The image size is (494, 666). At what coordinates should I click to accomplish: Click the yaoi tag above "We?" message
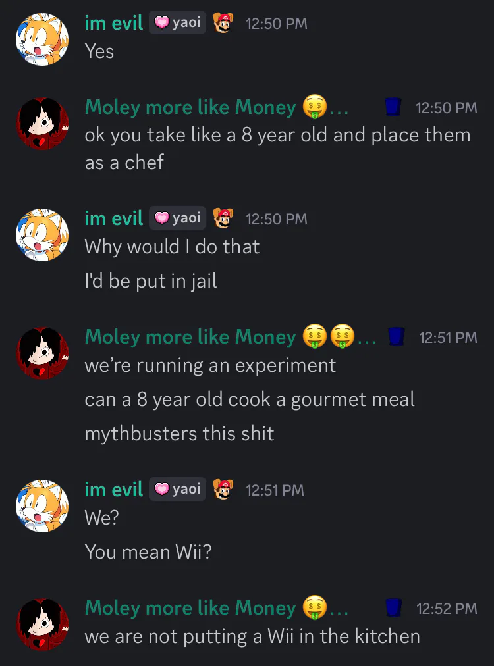(x=178, y=489)
